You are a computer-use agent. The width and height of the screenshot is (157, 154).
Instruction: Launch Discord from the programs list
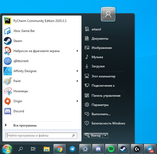click(42, 111)
